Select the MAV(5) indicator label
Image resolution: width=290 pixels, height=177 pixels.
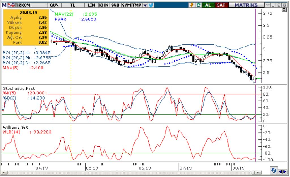(x=10, y=68)
